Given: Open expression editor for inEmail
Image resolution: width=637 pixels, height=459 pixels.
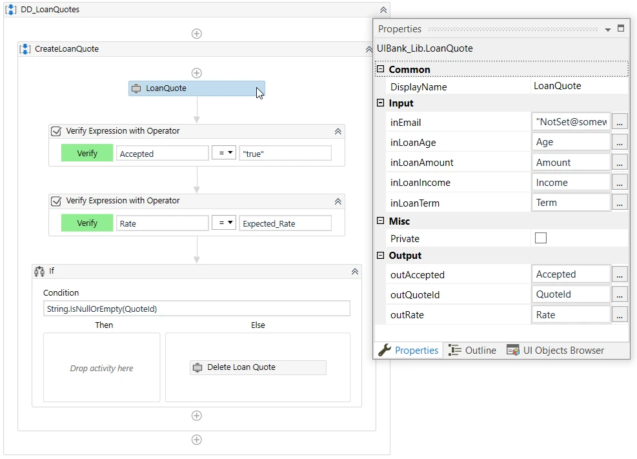Looking at the screenshot, I should pos(619,122).
